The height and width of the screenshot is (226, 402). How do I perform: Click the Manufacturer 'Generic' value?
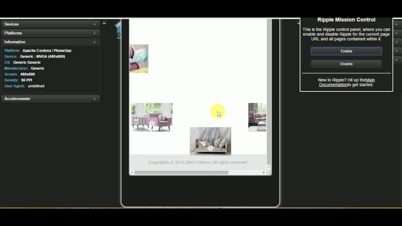tap(38, 68)
